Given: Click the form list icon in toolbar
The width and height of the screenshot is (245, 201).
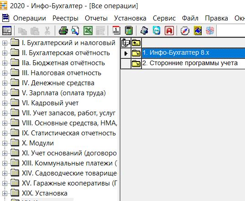Looking at the screenshot, I should click(x=7, y=31).
